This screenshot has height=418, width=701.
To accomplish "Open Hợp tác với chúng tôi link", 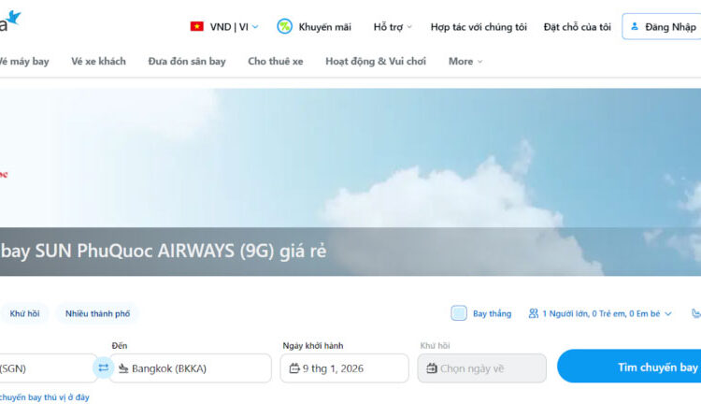I will pyautogui.click(x=479, y=27).
